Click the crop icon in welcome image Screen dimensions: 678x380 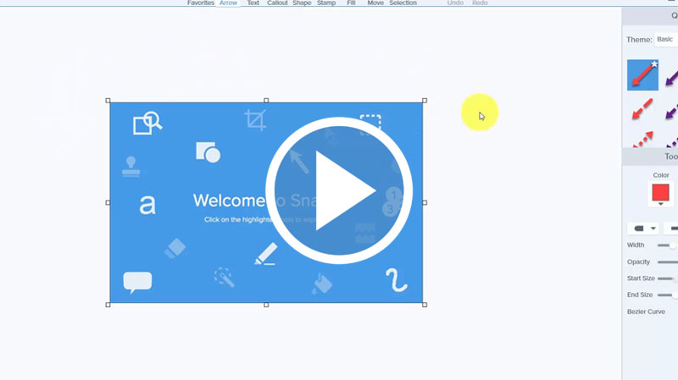click(x=255, y=119)
